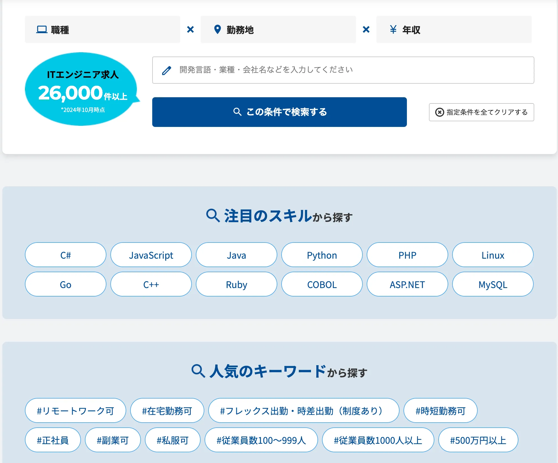558x463 pixels.
Task: Select the ASP.NET skill tag
Action: point(407,284)
